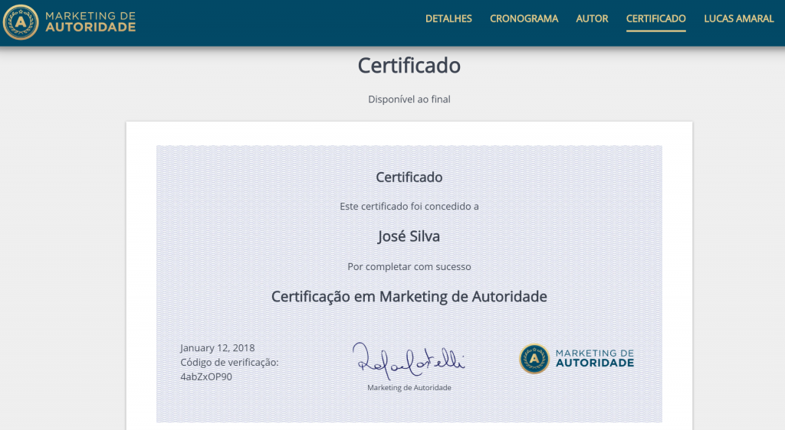Viewport: 785px width, 430px height.
Task: Click the date January 12, 2018
Action: [217, 348]
